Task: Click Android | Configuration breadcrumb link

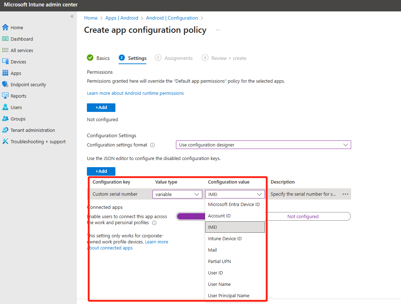Action: tap(172, 18)
